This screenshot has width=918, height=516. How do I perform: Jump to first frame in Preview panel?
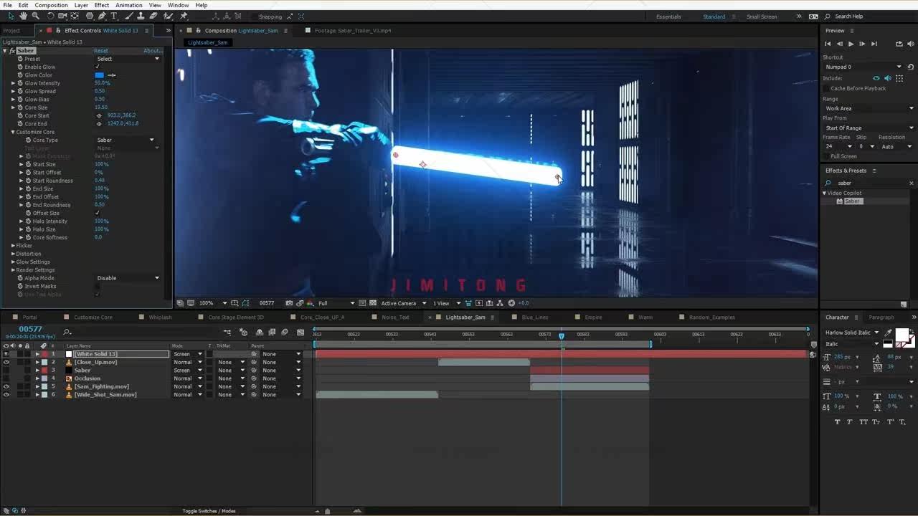point(828,44)
